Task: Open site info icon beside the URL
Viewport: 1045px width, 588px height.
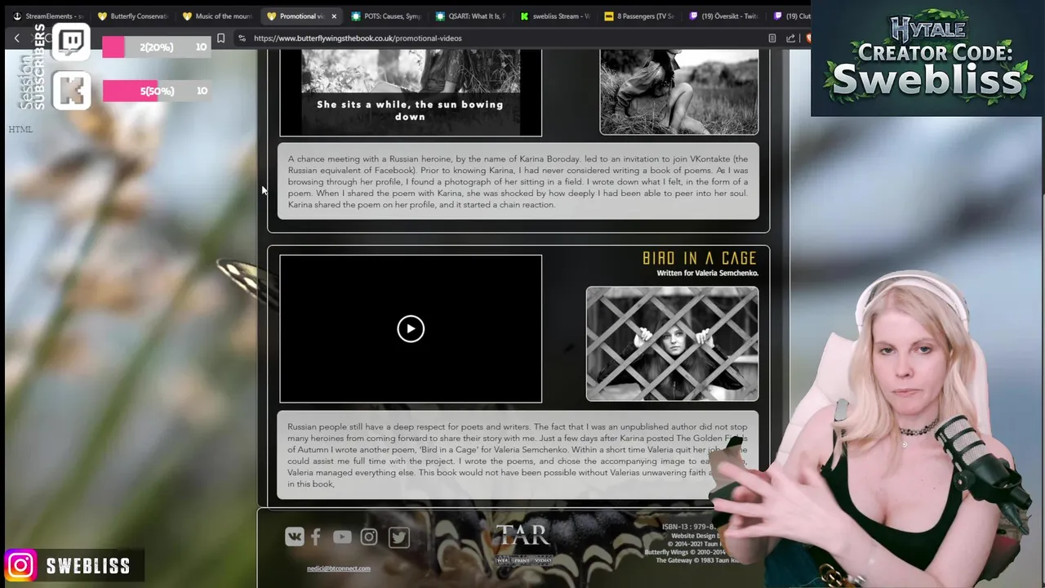Action: coord(242,38)
